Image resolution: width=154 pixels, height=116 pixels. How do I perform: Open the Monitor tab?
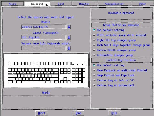(84, 4)
